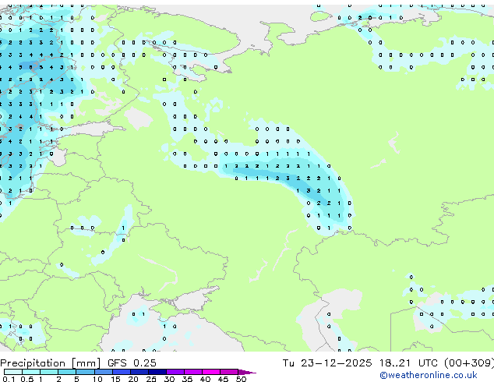This screenshot has width=494, height=382.
Task: Select the 1–2 mm legend color swatch
Action: (x=49, y=372)
